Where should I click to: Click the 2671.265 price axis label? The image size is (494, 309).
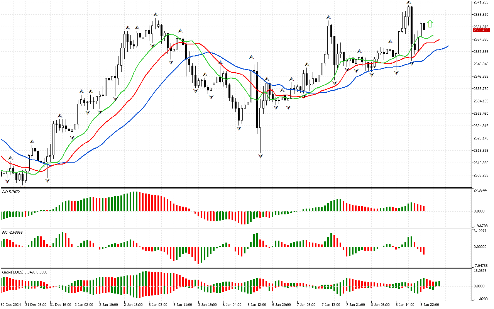(x=481, y=2)
